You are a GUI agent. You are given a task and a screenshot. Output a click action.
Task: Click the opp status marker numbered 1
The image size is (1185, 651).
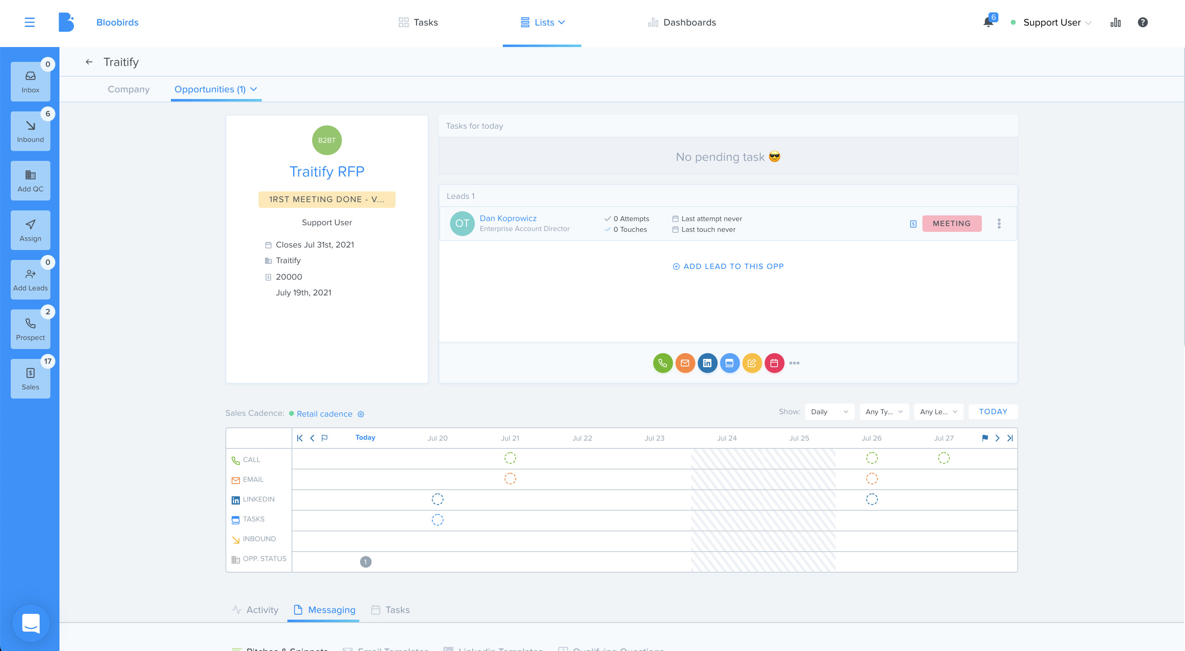pos(366,562)
